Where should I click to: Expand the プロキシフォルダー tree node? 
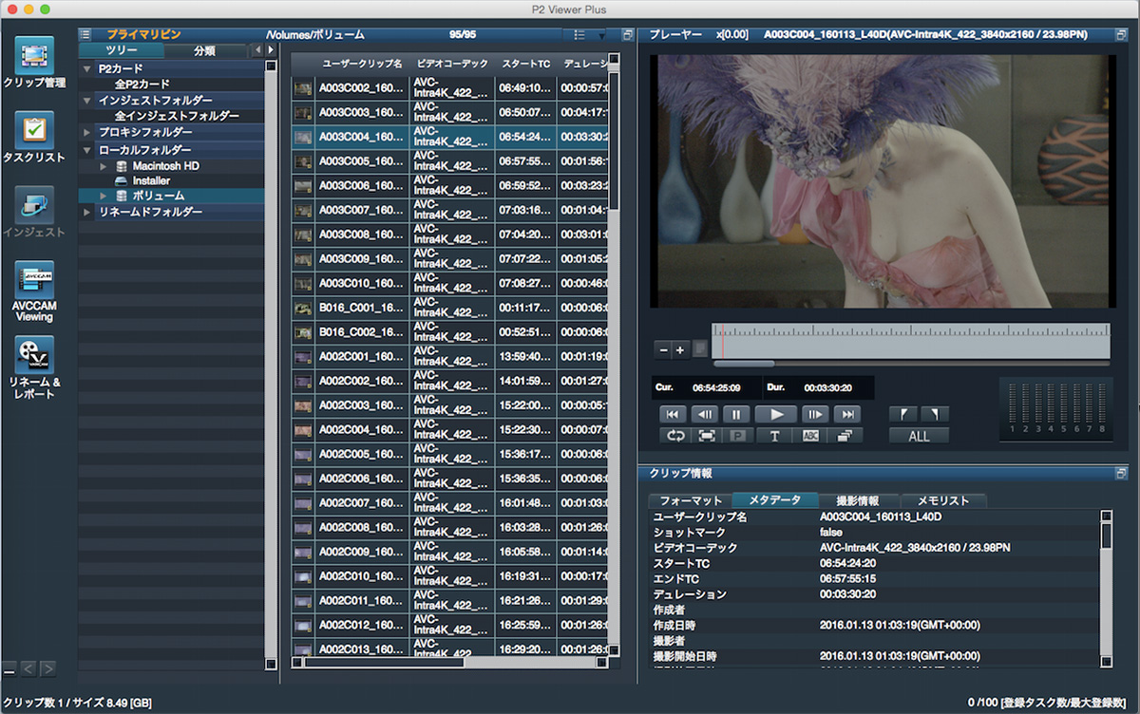click(88, 132)
